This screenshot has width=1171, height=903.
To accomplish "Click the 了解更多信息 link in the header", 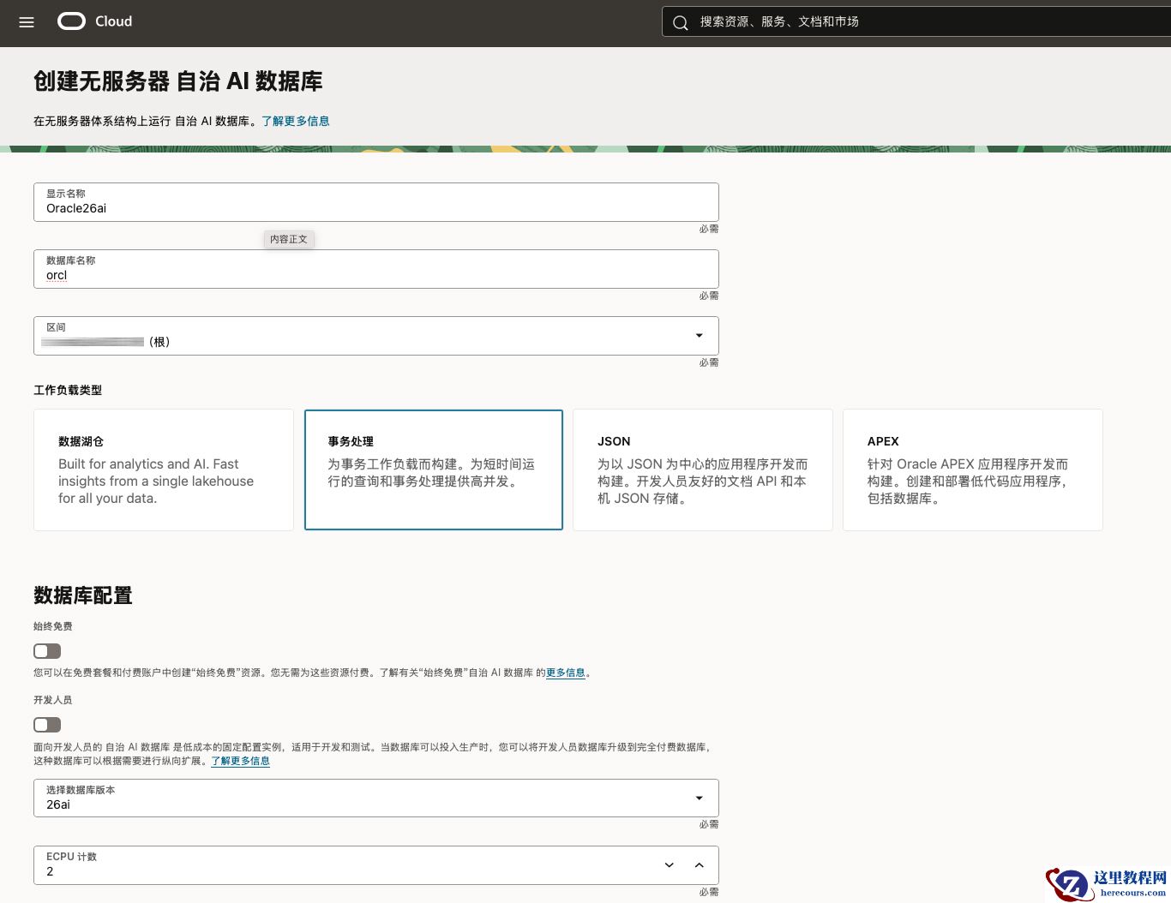I will [x=296, y=121].
